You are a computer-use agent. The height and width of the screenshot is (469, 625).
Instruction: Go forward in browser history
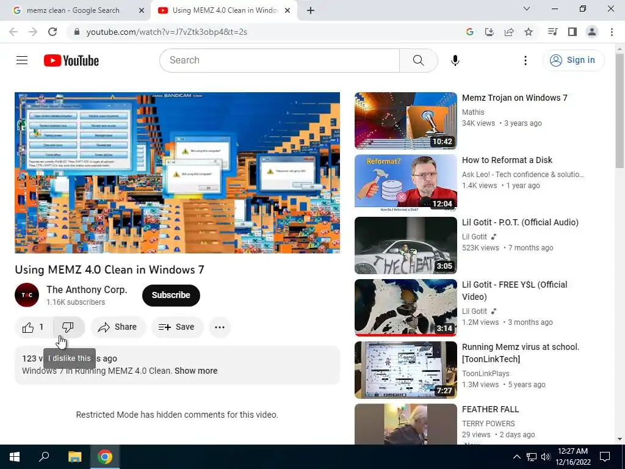(x=33, y=32)
